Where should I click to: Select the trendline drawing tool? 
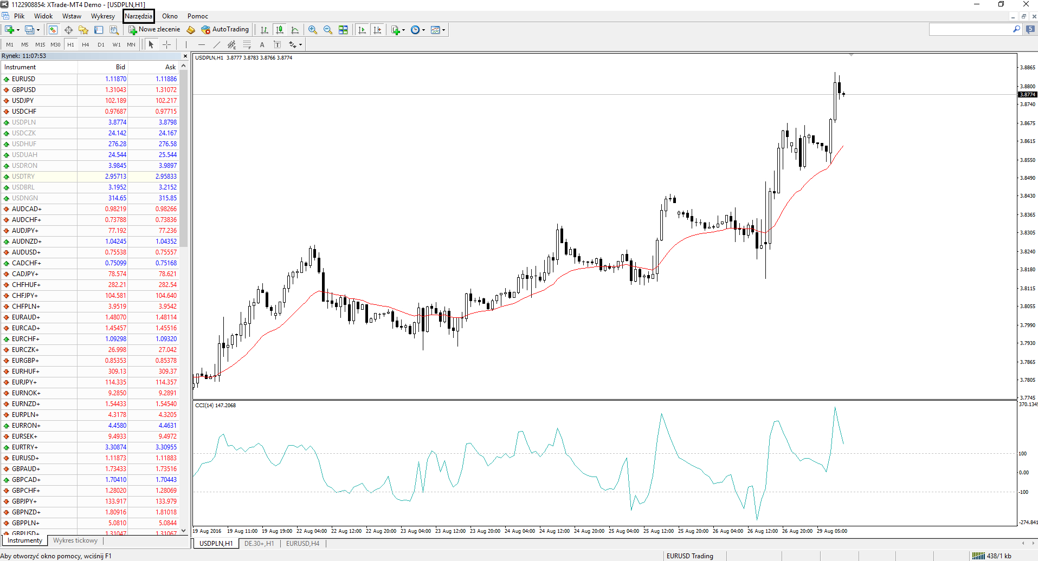217,44
